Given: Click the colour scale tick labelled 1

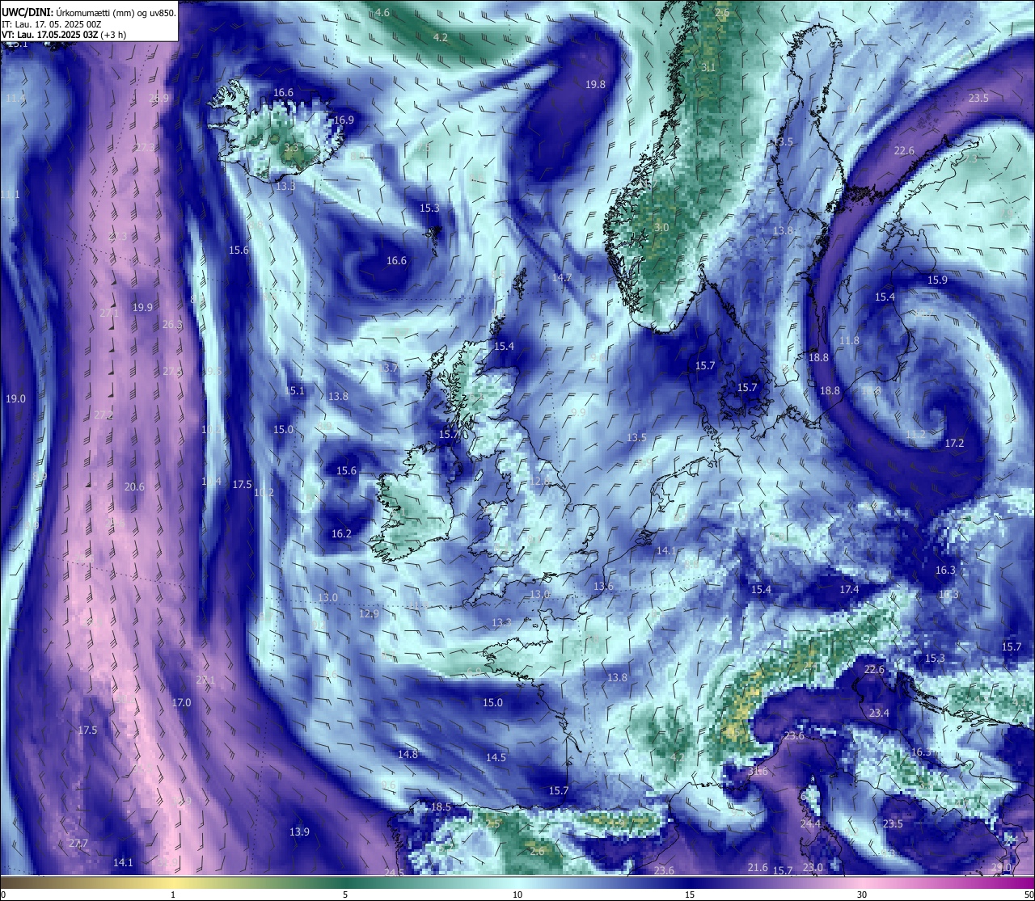Looking at the screenshot, I should 173,894.
